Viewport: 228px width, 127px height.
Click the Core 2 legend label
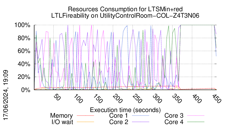click(x=119, y=122)
